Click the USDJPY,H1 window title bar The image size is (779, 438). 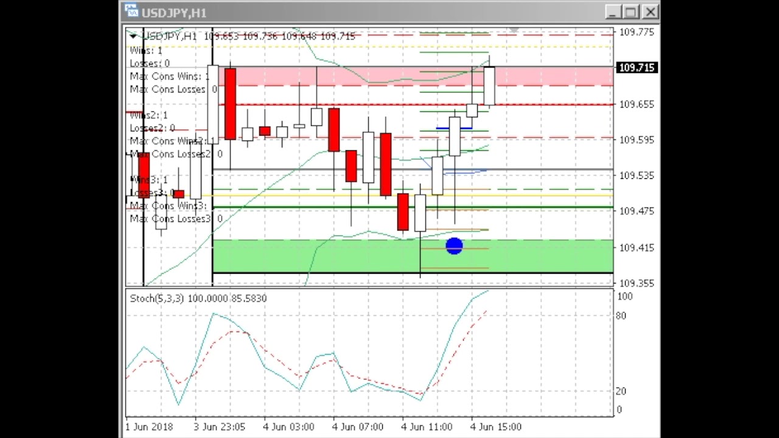pyautogui.click(x=389, y=12)
